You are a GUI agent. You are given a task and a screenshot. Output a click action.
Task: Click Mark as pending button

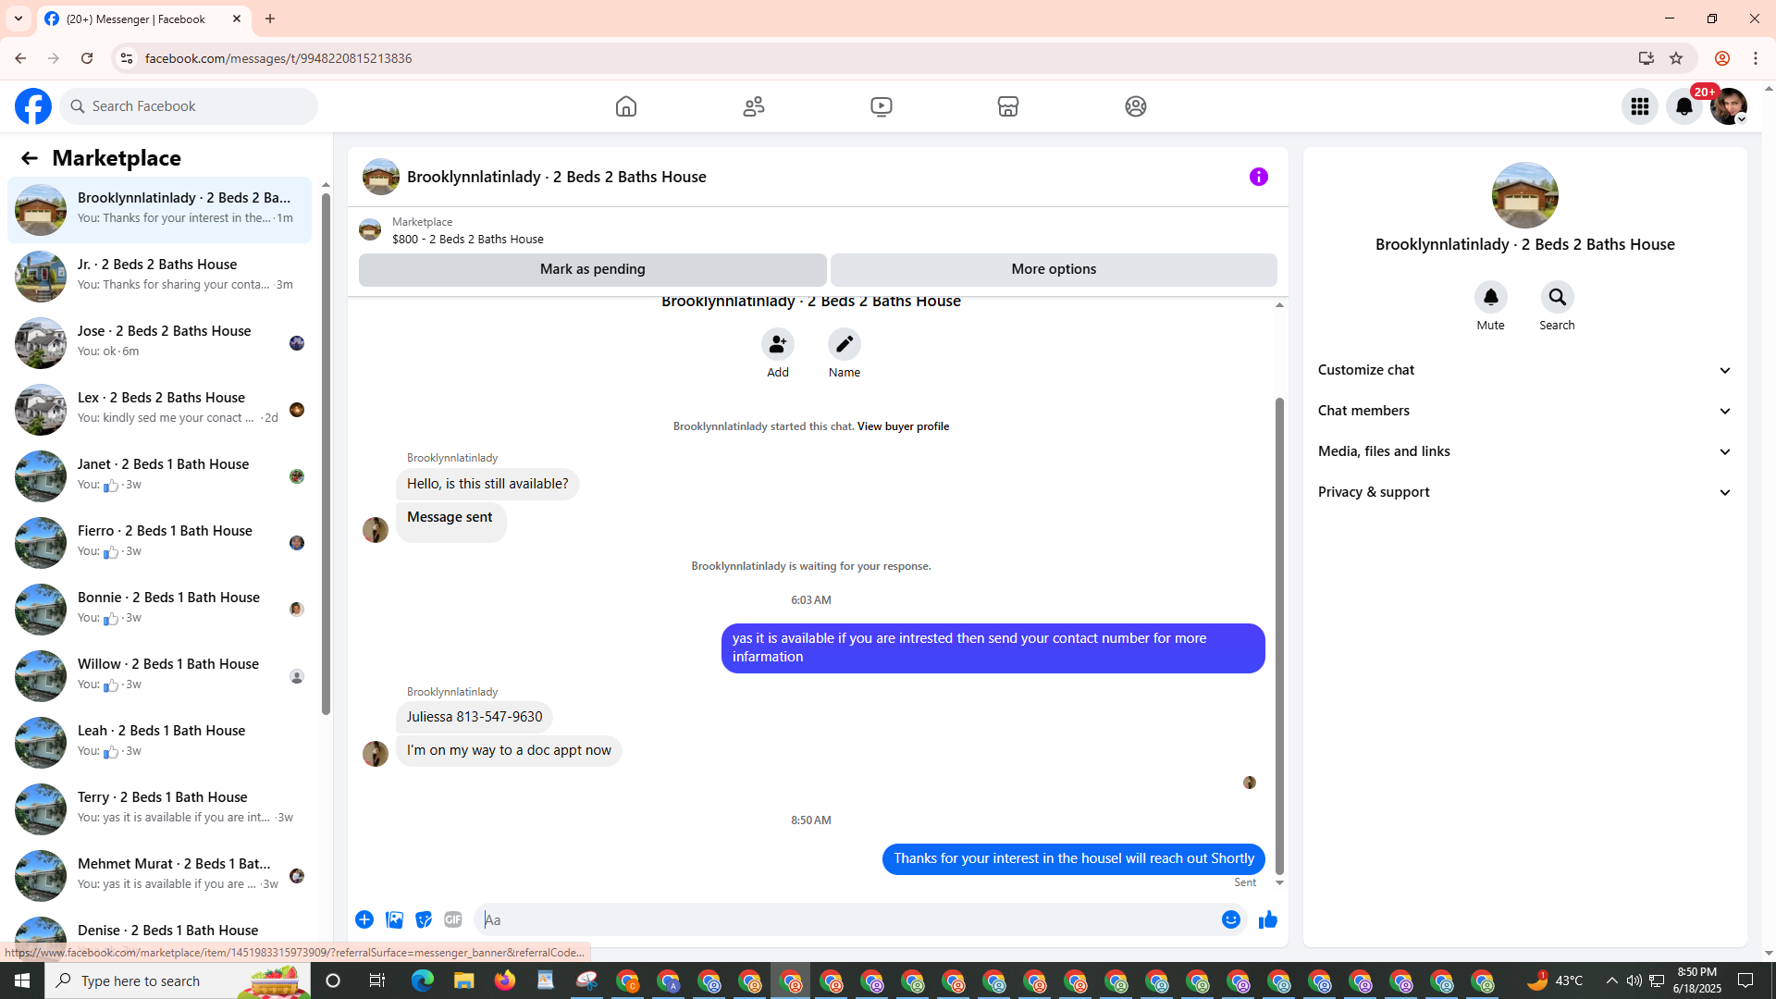(593, 269)
